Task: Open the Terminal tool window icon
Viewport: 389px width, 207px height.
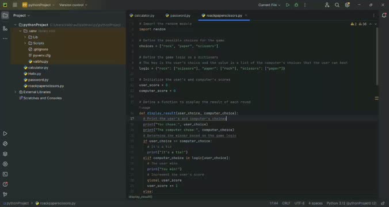Action: 5,174
